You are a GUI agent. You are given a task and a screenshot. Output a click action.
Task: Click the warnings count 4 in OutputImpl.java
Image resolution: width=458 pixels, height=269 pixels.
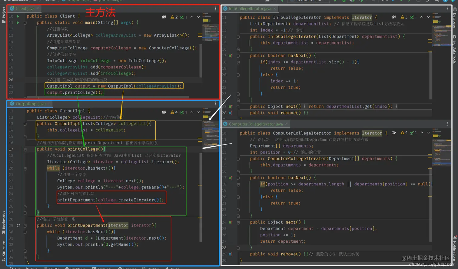click(174, 112)
